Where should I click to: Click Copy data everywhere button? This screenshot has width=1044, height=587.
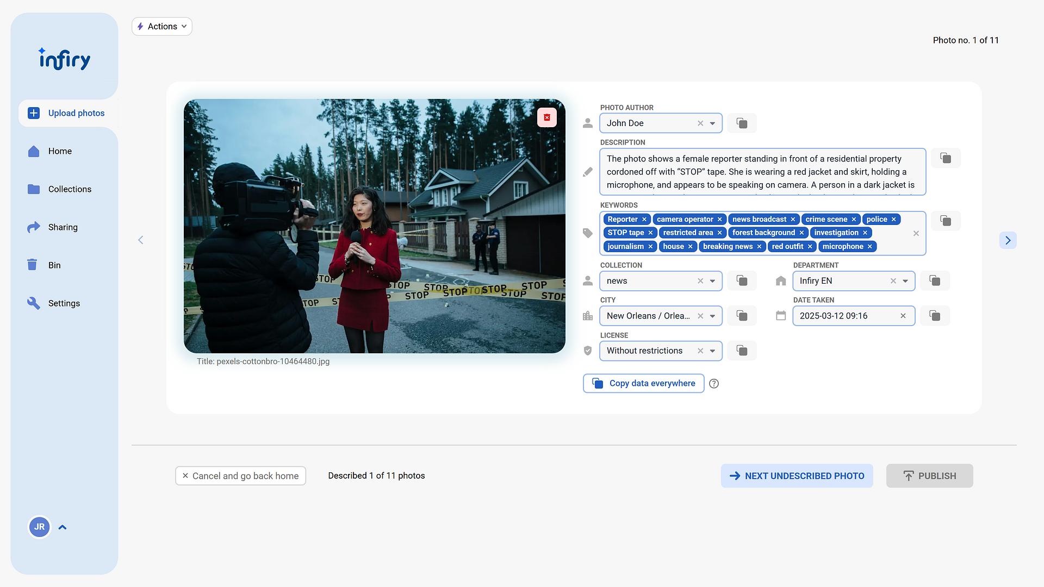(x=644, y=384)
